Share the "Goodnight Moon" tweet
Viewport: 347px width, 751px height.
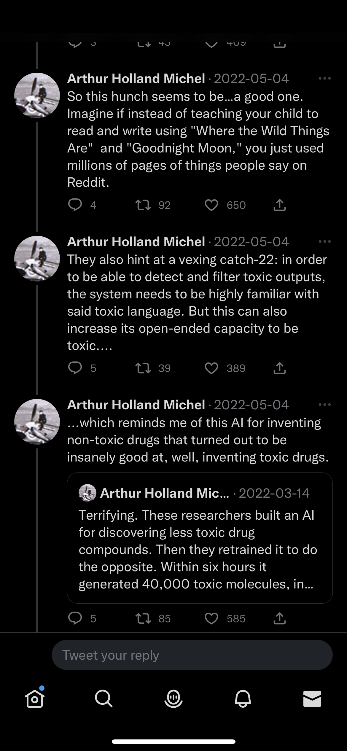point(279,205)
